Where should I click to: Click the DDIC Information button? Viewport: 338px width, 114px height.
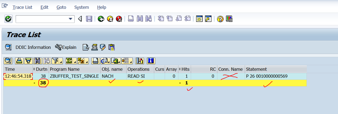pyautogui.click(x=33, y=48)
